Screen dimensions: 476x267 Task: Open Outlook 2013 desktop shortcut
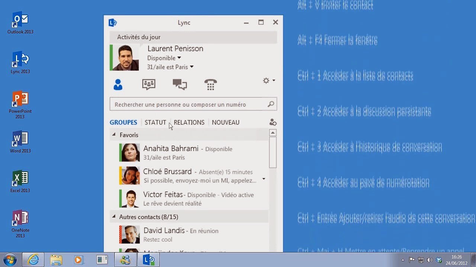(x=20, y=23)
